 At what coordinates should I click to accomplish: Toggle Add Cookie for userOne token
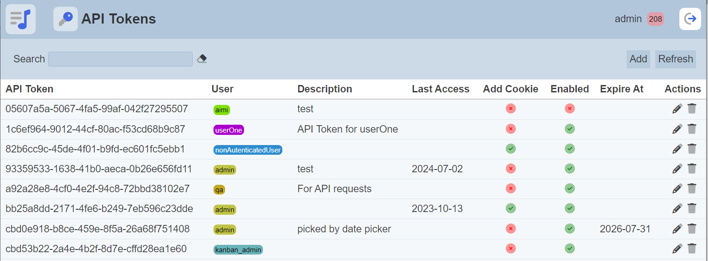510,129
